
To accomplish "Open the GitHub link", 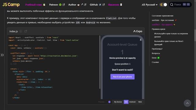I will point(97,5).
